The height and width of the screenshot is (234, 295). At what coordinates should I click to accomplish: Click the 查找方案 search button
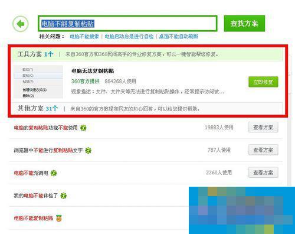coord(244,24)
